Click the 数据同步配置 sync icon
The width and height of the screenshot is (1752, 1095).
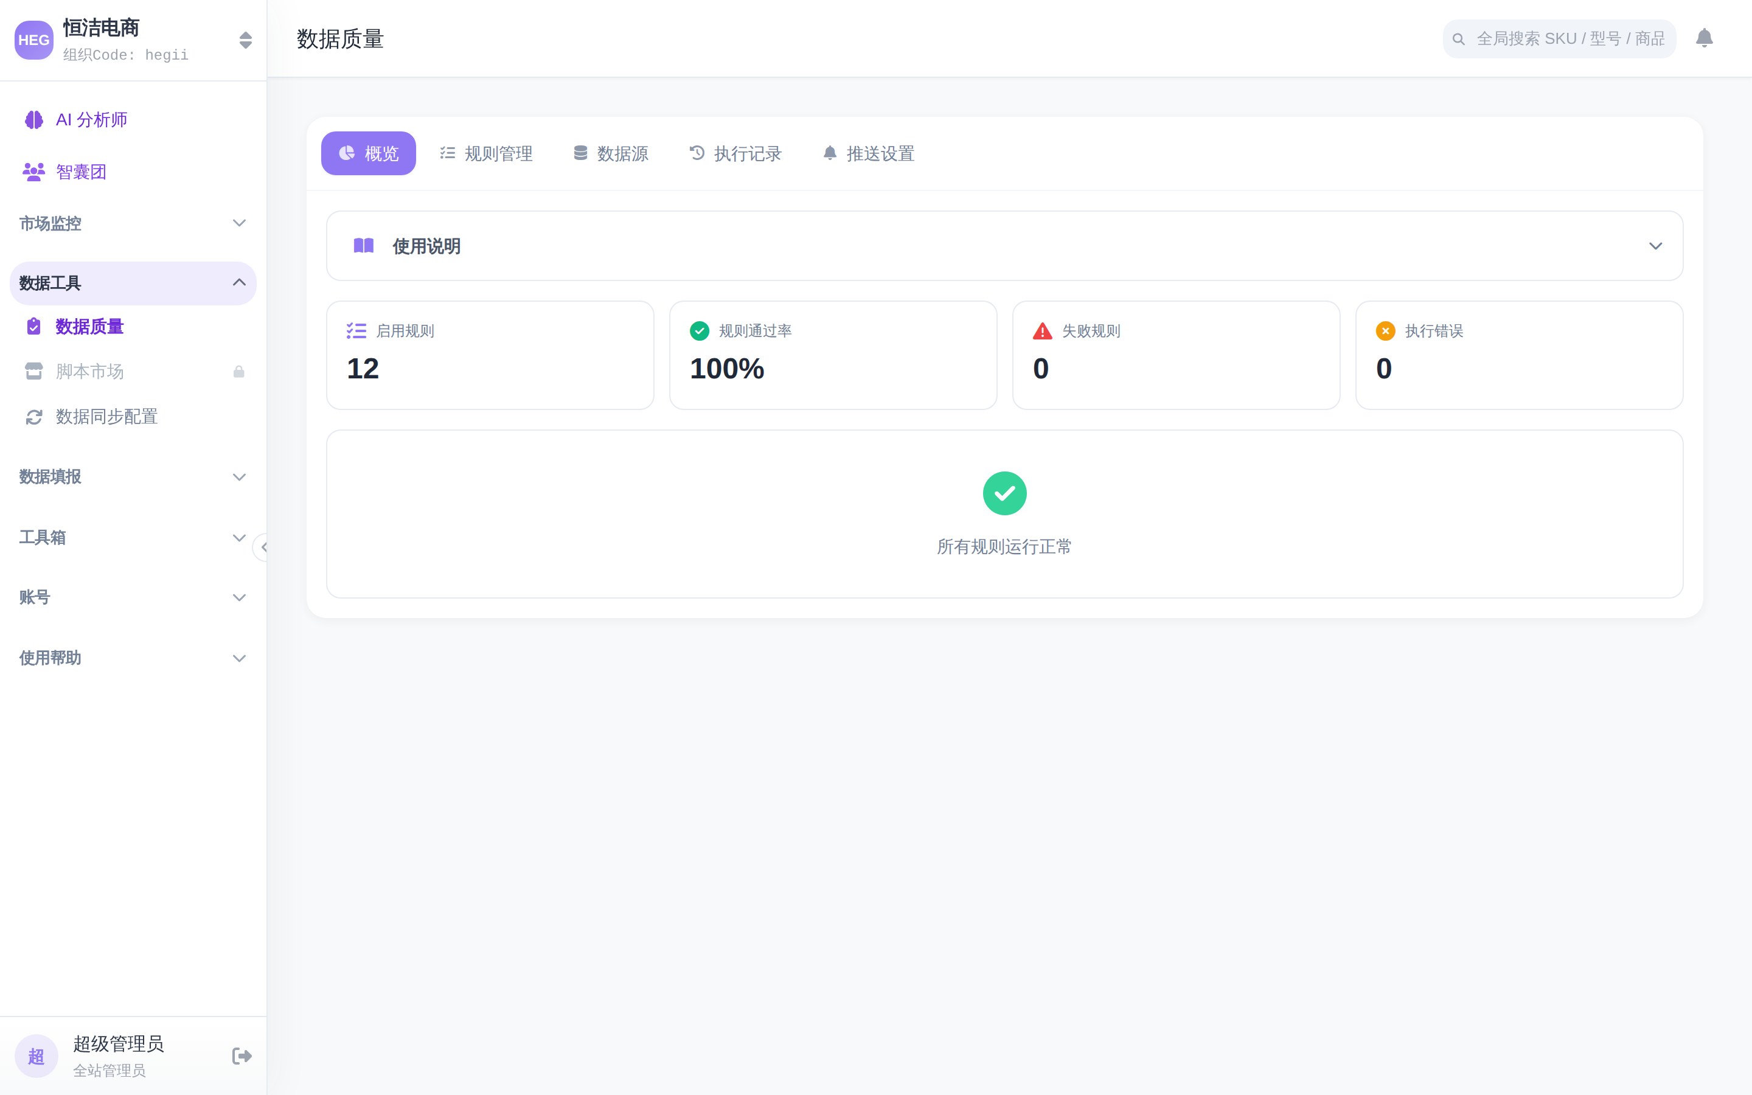(34, 417)
